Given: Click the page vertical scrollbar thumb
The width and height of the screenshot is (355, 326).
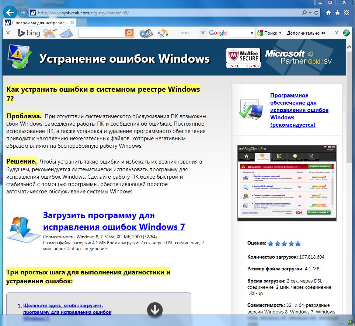Looking at the screenshot, I should 349,108.
